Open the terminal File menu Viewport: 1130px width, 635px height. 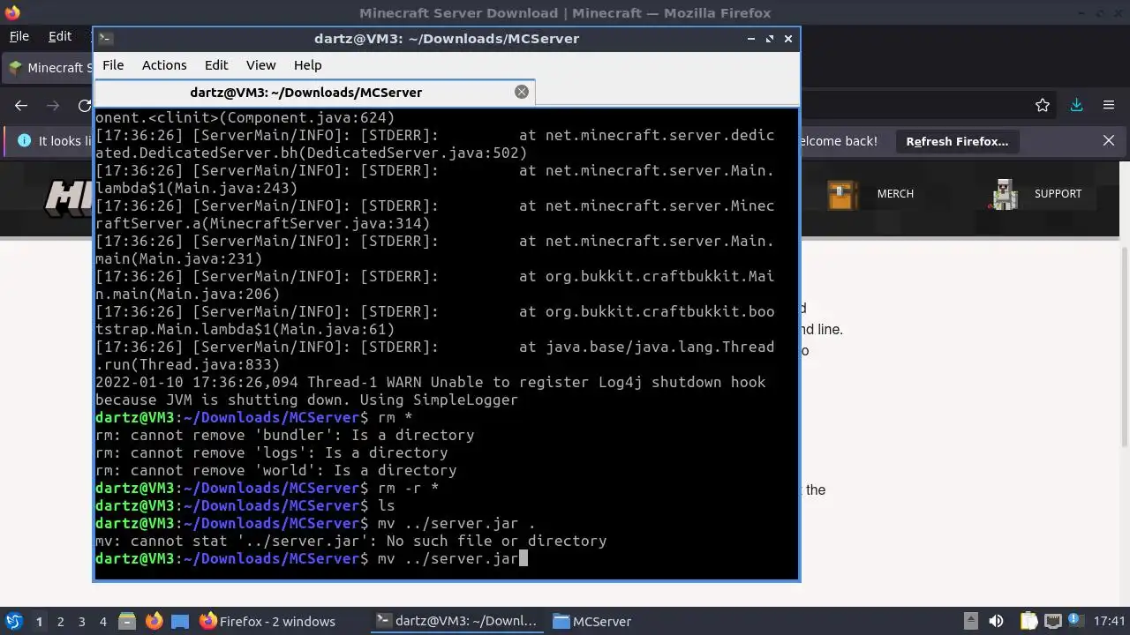tap(113, 65)
